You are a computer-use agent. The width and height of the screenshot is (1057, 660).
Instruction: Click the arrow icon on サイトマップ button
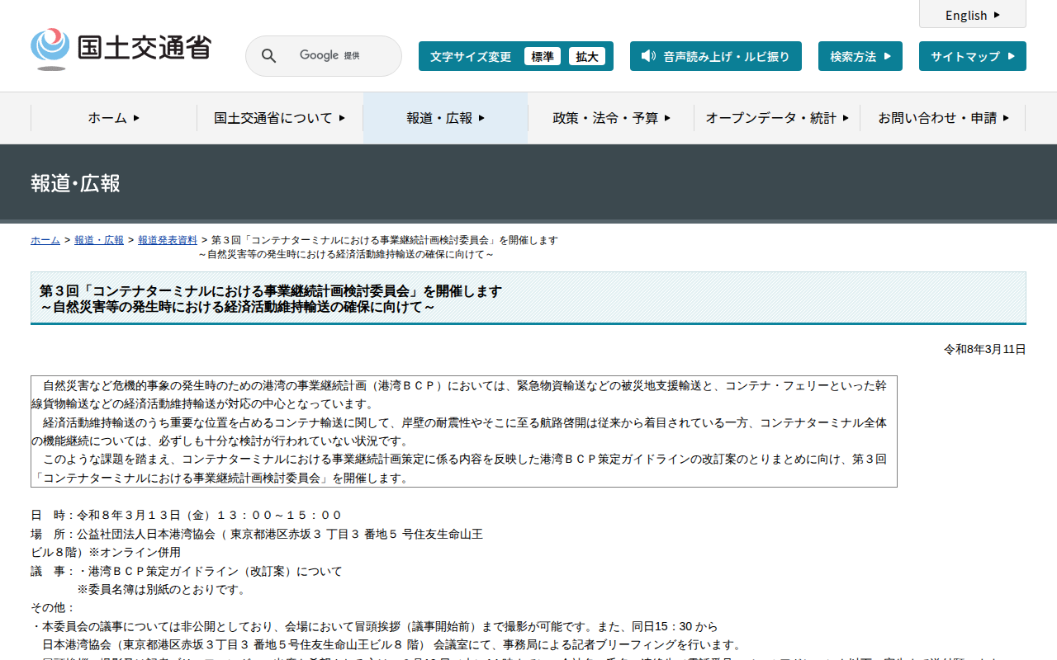tap(1011, 56)
